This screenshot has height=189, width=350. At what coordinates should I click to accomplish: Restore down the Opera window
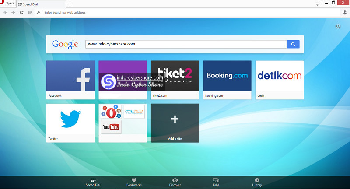coord(333,3)
